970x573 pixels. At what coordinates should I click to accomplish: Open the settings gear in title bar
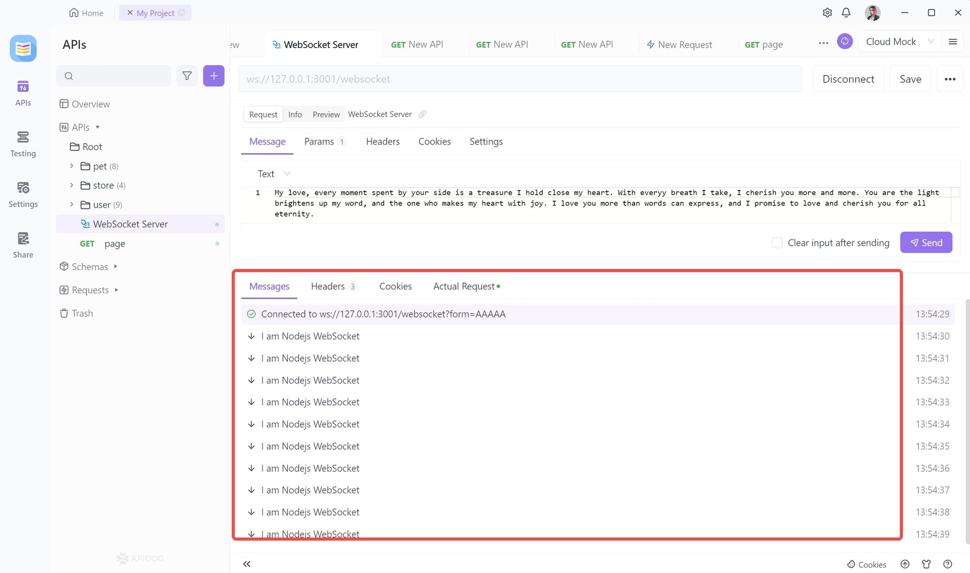tap(827, 13)
